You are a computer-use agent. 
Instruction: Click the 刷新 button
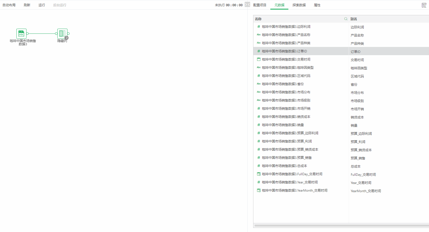coord(27,5)
